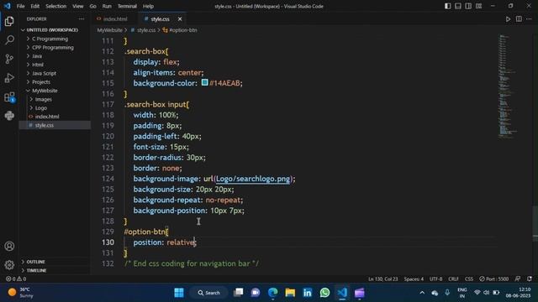Expand the Java Script folder
538x302 pixels.
(44, 73)
